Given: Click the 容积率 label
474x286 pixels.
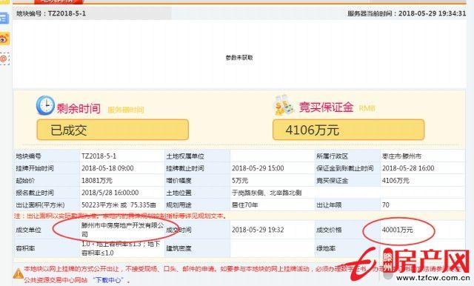Looking at the screenshot, I should (x=25, y=248).
